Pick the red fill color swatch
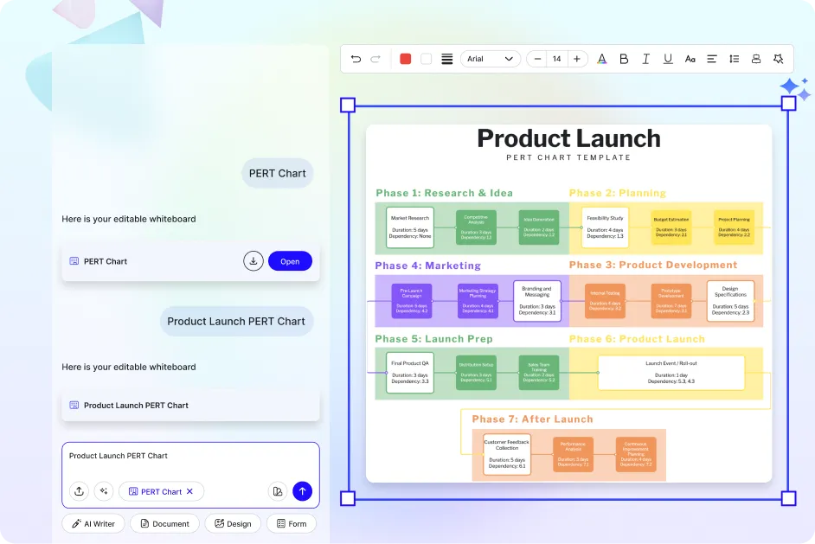Viewport: 815px width, 544px height. coord(406,59)
